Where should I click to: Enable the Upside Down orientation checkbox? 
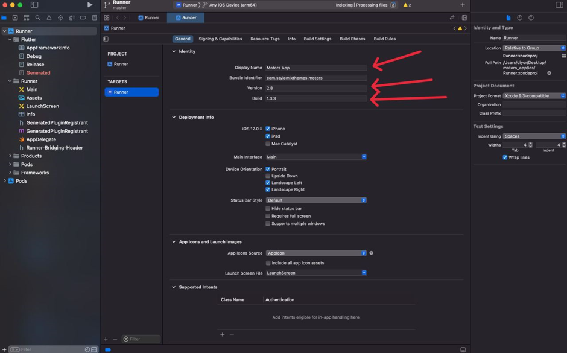(268, 176)
